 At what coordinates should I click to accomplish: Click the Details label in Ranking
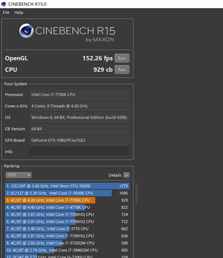115,175
